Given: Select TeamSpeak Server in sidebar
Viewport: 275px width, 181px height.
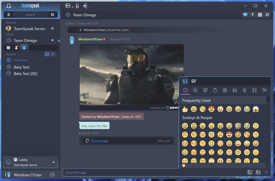Looking at the screenshot, I should point(30,29).
